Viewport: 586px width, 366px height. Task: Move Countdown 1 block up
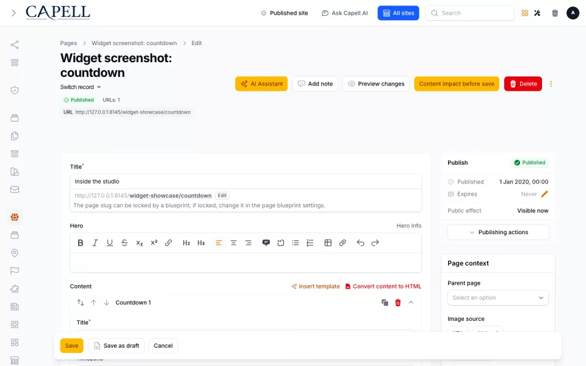point(93,303)
